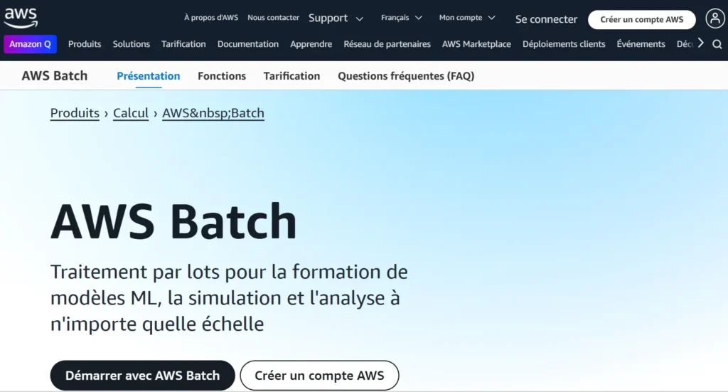Screen dimensions: 728x392
Task: Click Démarrer avec AWS Batch button
Action: 142,375
